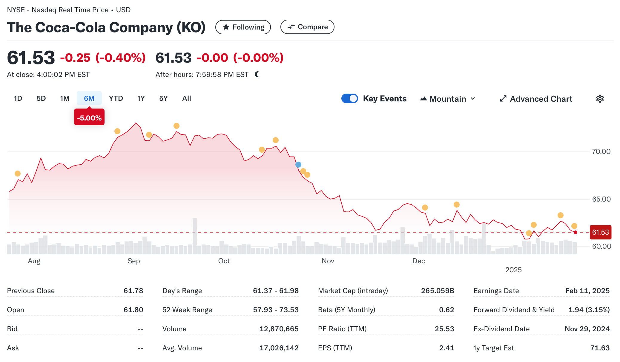The width and height of the screenshot is (620, 362).
Task: Click the Mountain chart type icon
Action: click(x=423, y=99)
